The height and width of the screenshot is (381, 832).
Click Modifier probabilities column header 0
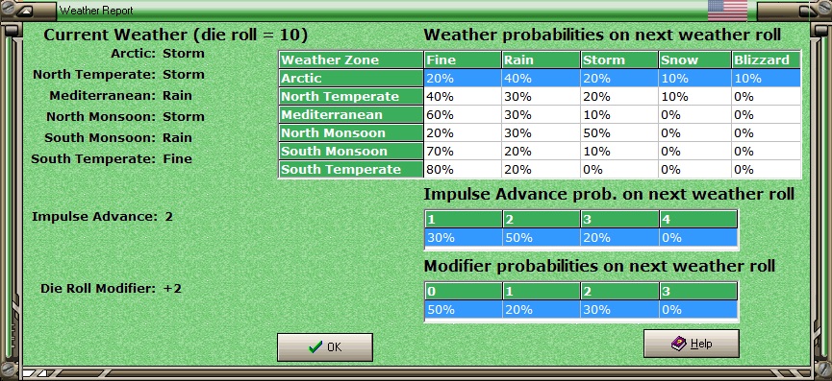pos(464,291)
